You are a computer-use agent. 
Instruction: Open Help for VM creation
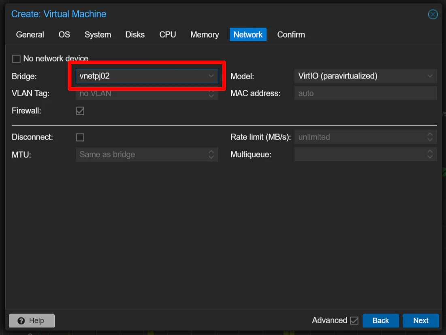[32, 320]
